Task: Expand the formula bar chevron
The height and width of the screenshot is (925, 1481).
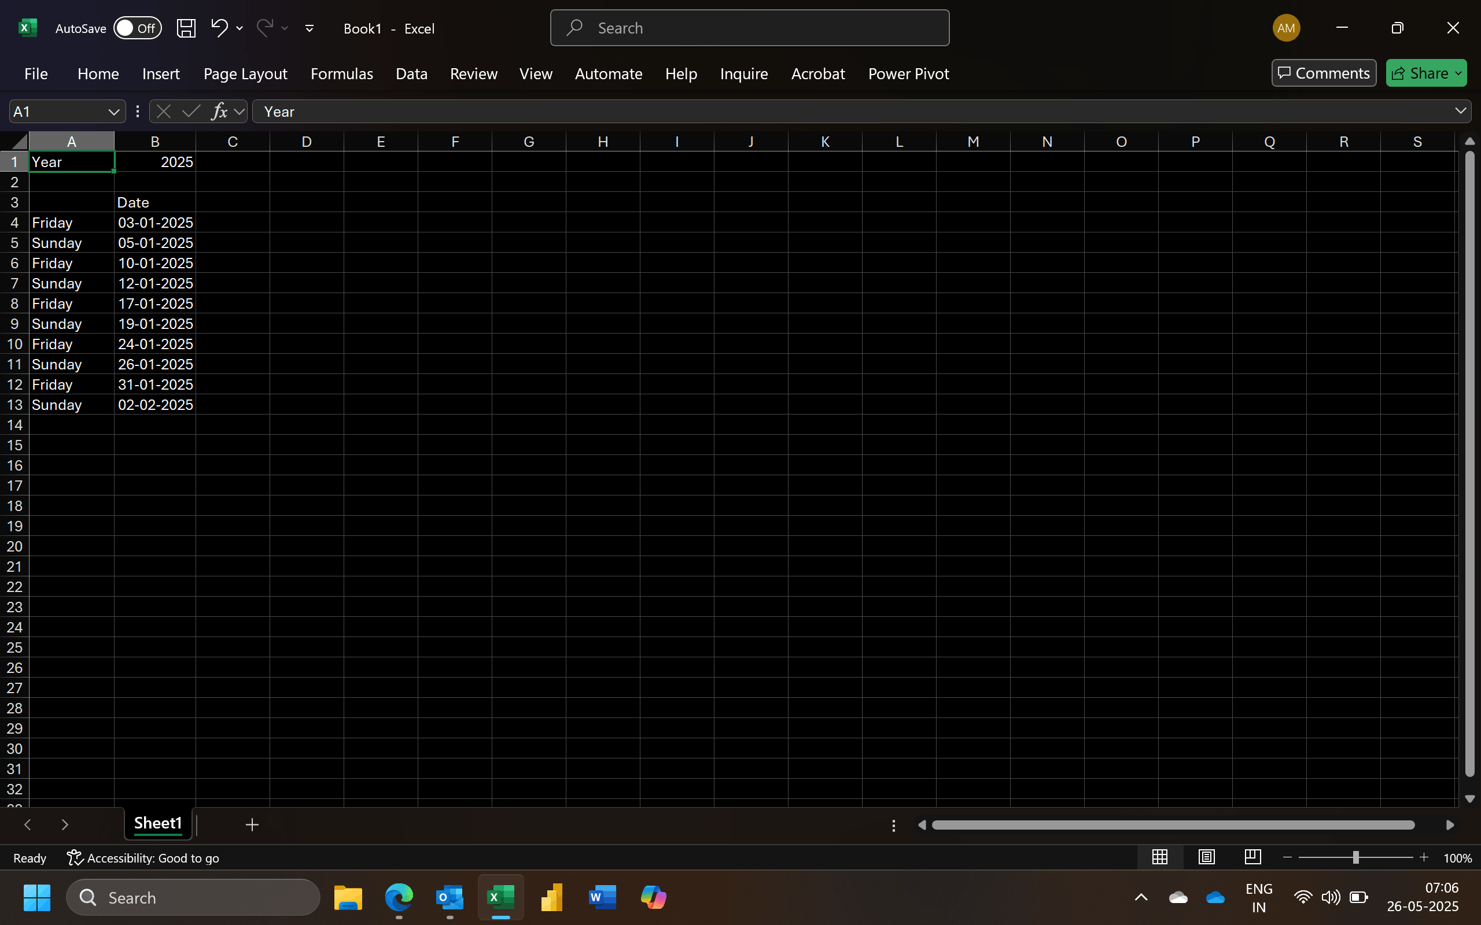Action: click(1460, 112)
